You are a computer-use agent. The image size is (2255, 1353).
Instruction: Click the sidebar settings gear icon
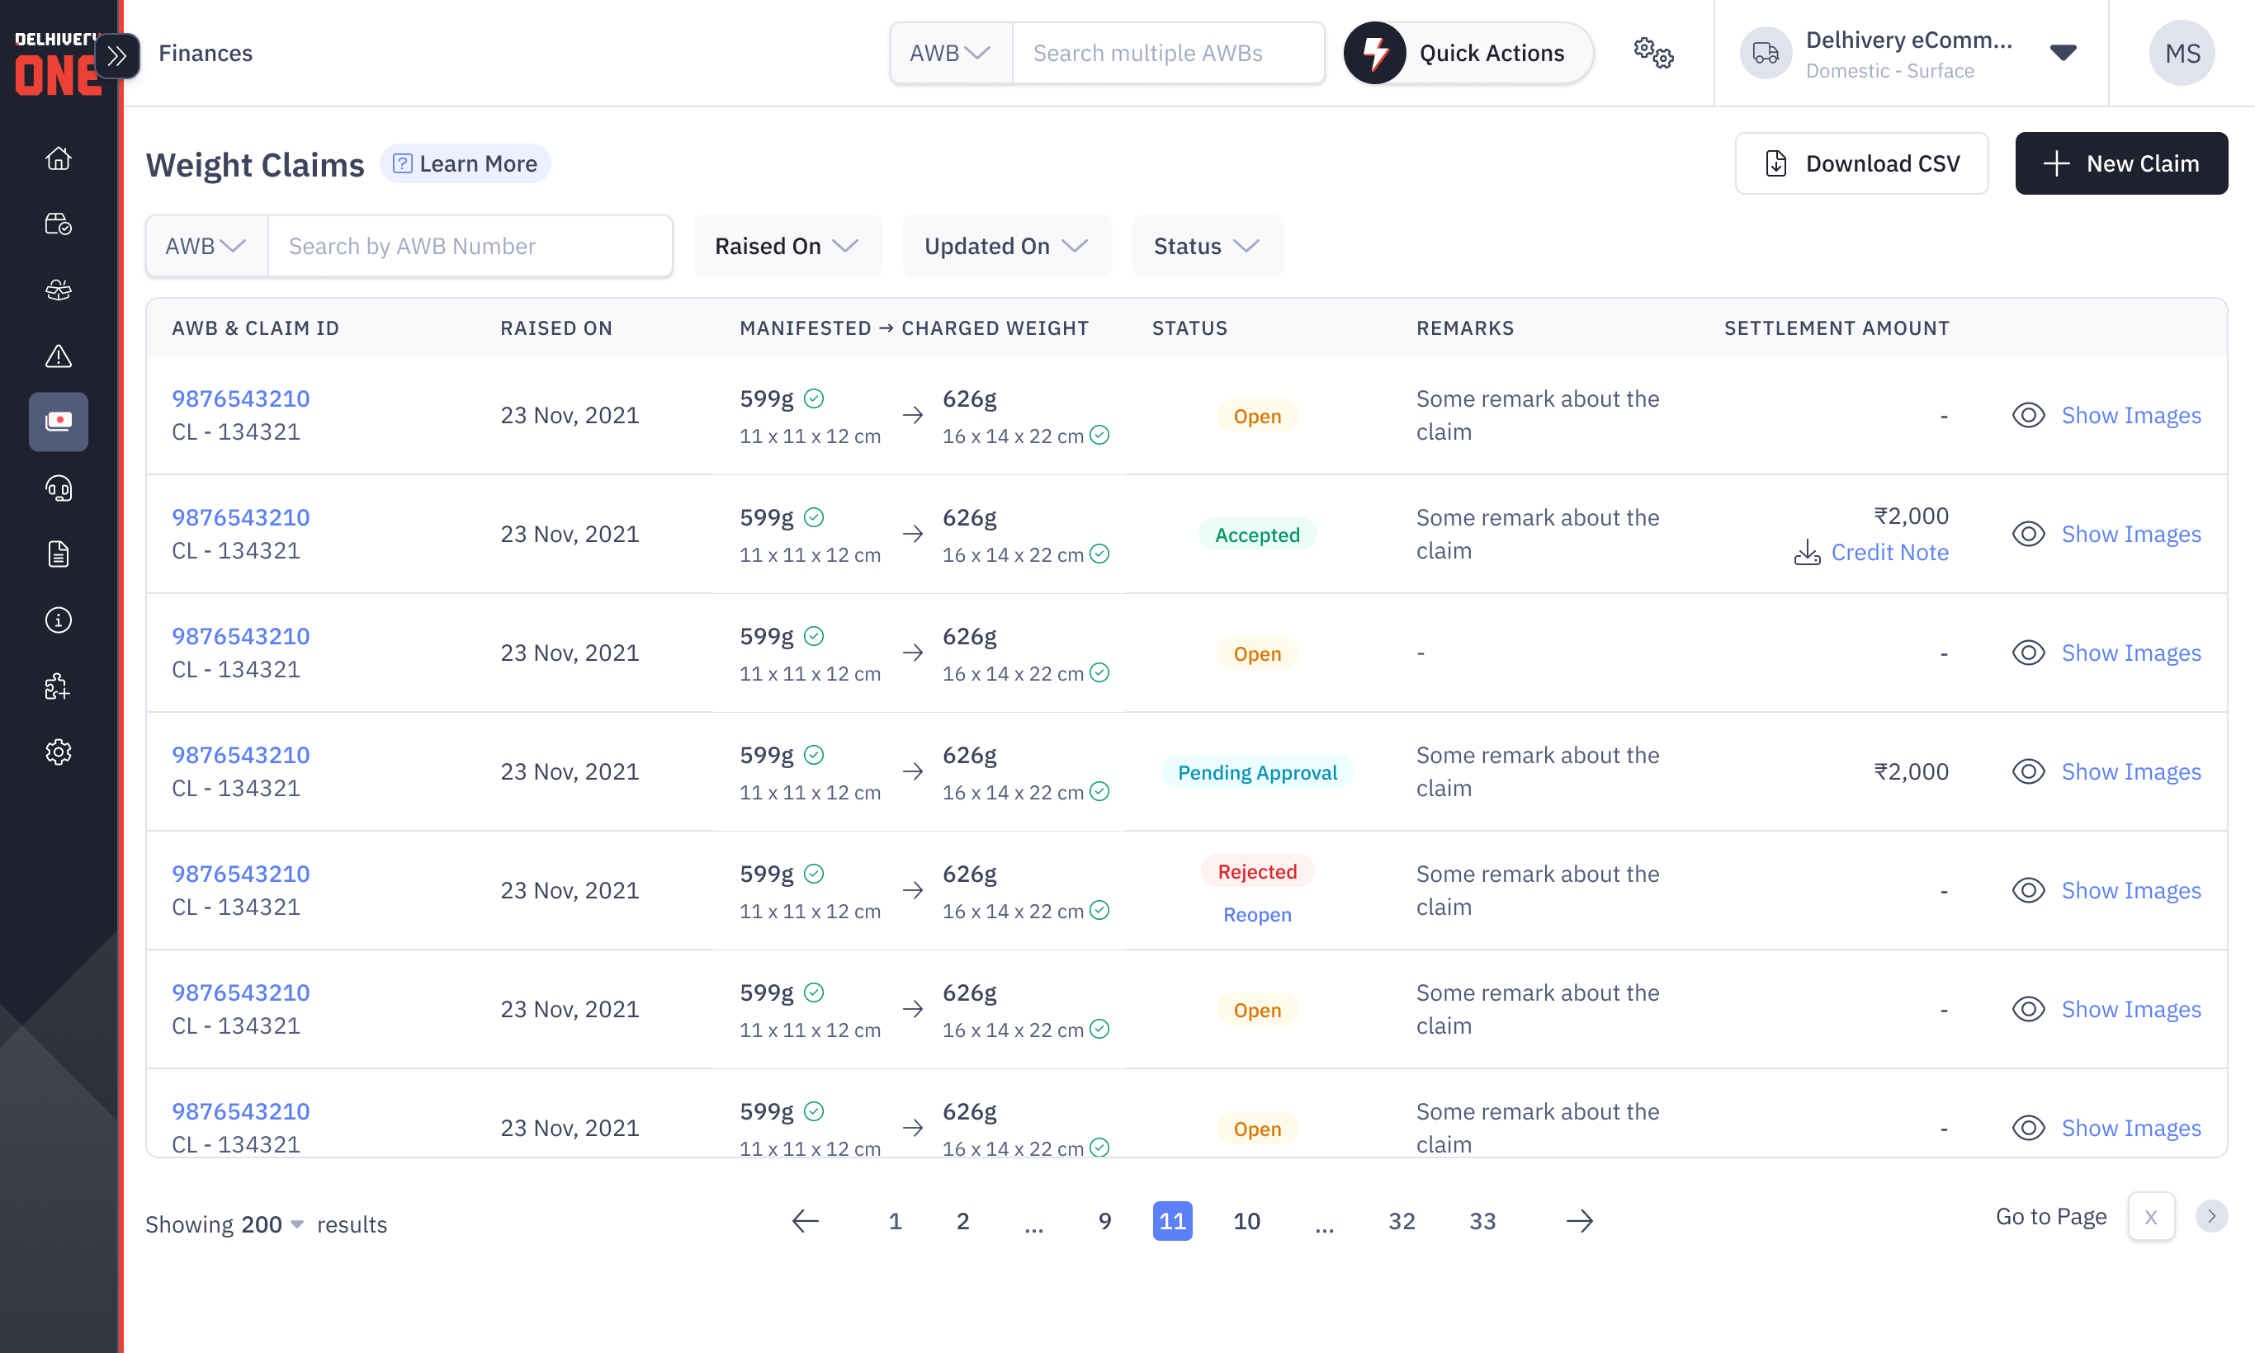click(59, 752)
